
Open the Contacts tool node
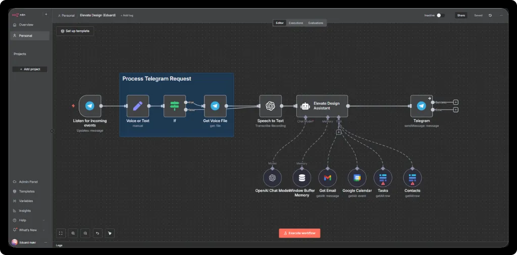pyautogui.click(x=412, y=178)
